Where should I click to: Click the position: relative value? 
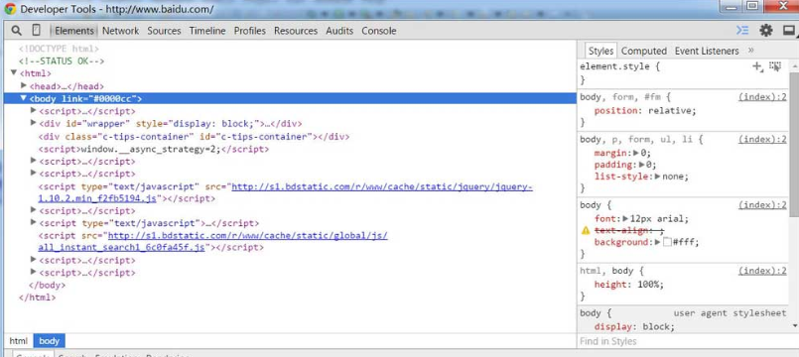[x=669, y=110]
